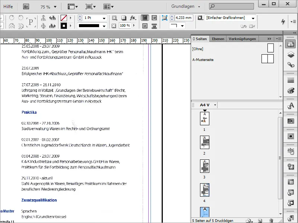Switch to the Ebenen tab
The image size is (298, 223).
point(218,39)
